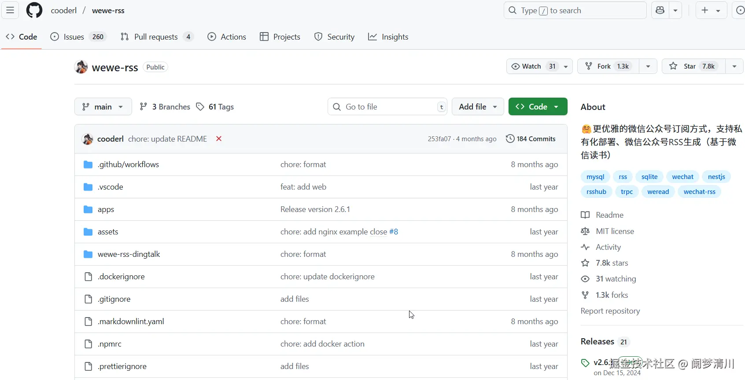View the 1.3k forks link
The width and height of the screenshot is (745, 380).
coord(605,295)
